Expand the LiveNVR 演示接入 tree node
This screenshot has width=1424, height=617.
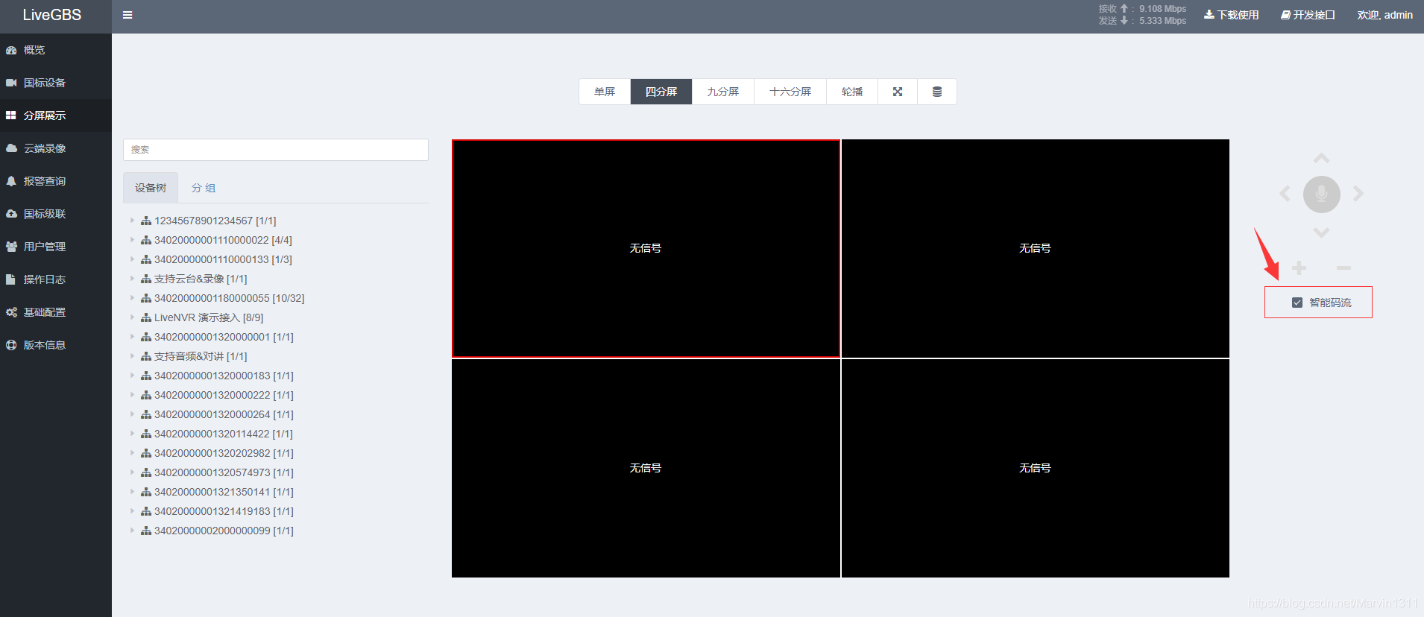(x=133, y=317)
